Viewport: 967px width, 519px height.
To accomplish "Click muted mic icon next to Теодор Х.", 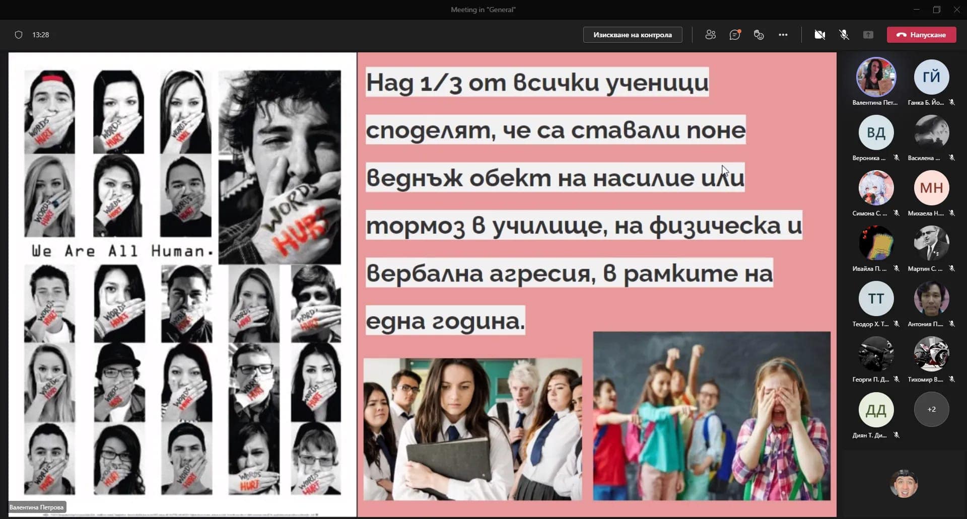I will coord(896,324).
